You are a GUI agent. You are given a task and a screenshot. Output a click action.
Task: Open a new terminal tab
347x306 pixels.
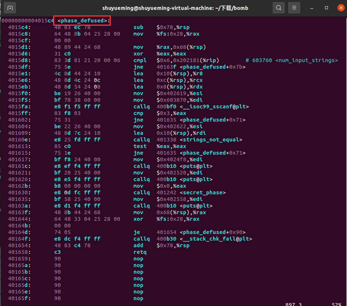pos(10,7)
